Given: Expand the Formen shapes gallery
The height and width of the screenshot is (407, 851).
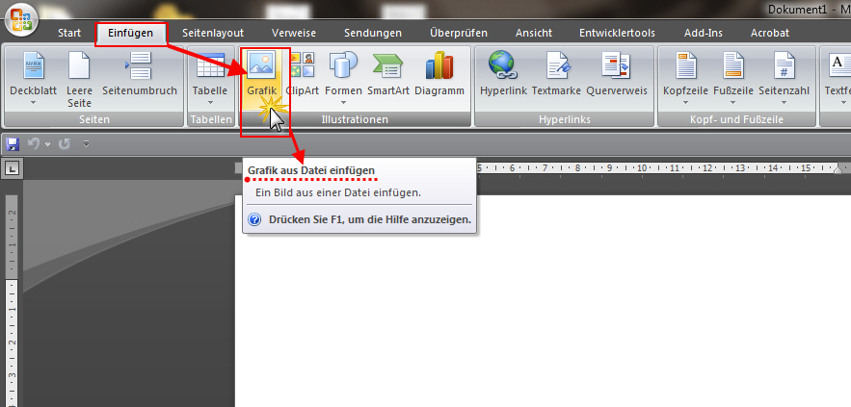Looking at the screenshot, I should (x=343, y=102).
